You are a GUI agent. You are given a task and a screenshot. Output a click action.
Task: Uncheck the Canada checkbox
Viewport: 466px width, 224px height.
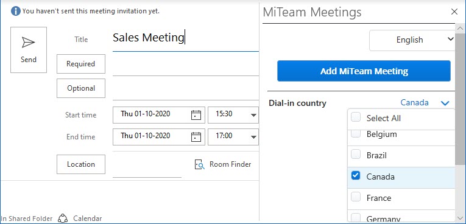pyautogui.click(x=356, y=175)
